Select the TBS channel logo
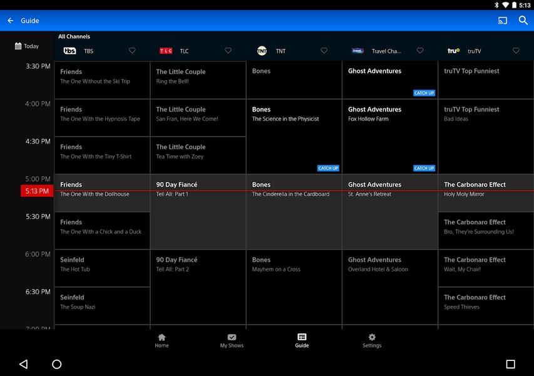The image size is (534, 376). tap(70, 51)
